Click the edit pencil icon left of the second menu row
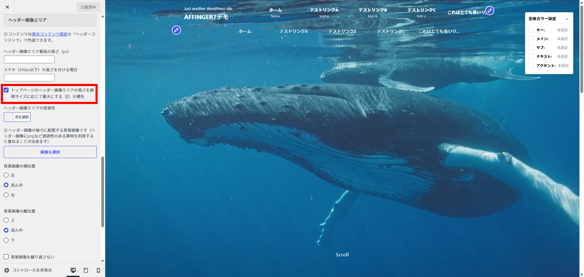 [176, 30]
